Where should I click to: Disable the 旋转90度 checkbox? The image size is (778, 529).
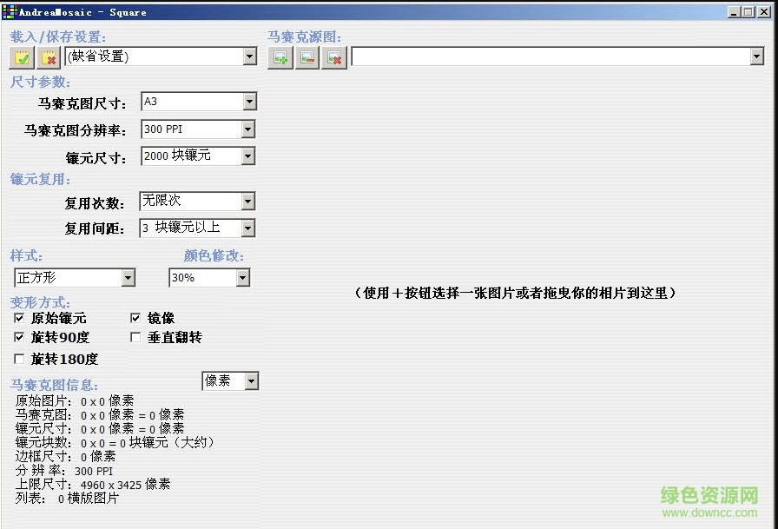click(19, 337)
